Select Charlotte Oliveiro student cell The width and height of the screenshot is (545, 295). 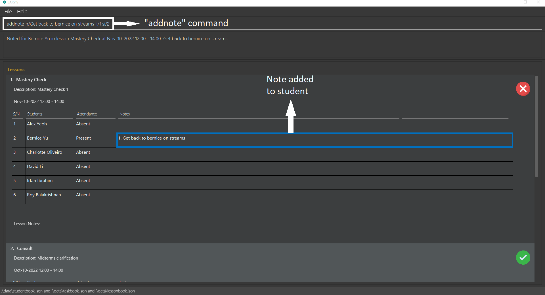(x=50, y=154)
